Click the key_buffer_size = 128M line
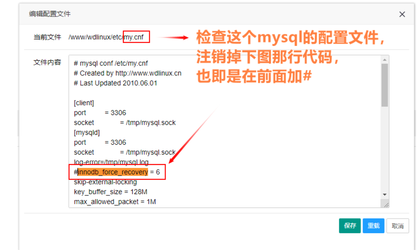420x250 pixels. coord(110,192)
